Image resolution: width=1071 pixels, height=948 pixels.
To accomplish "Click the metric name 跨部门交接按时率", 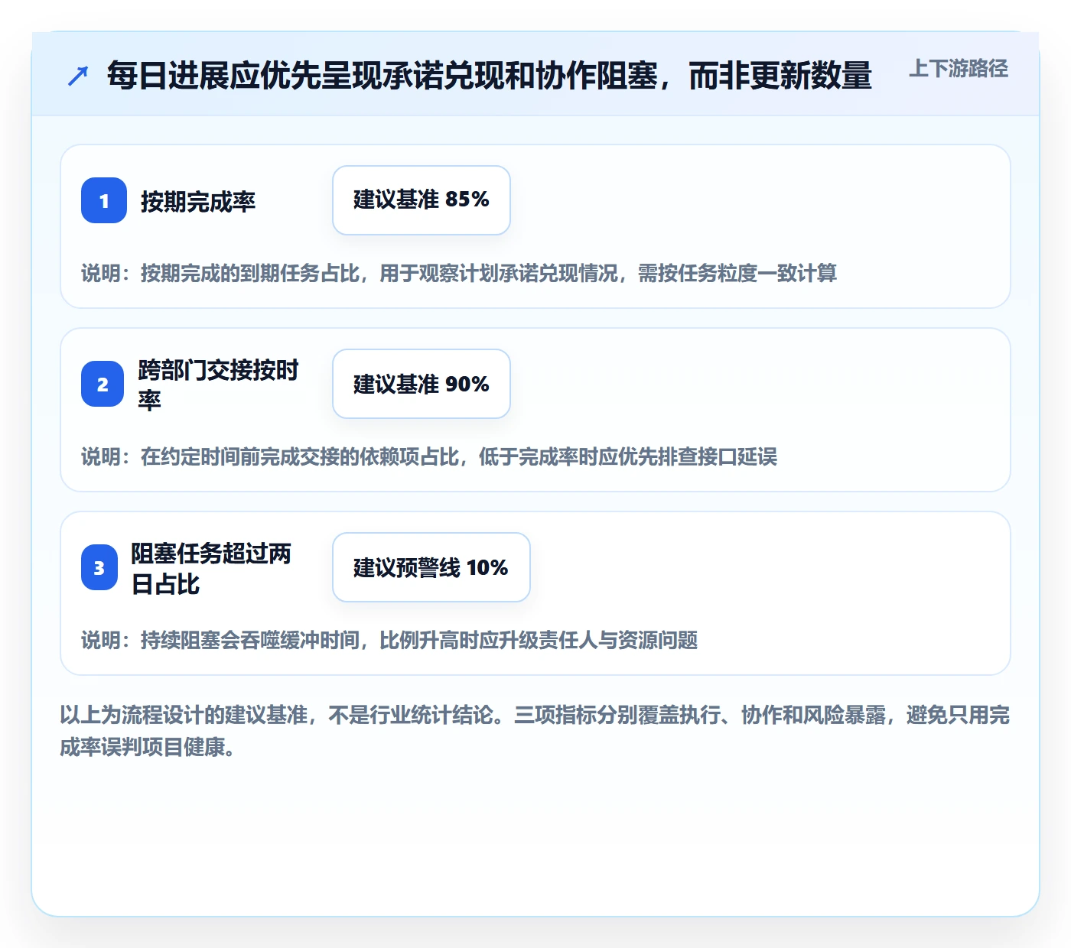I will click(219, 385).
